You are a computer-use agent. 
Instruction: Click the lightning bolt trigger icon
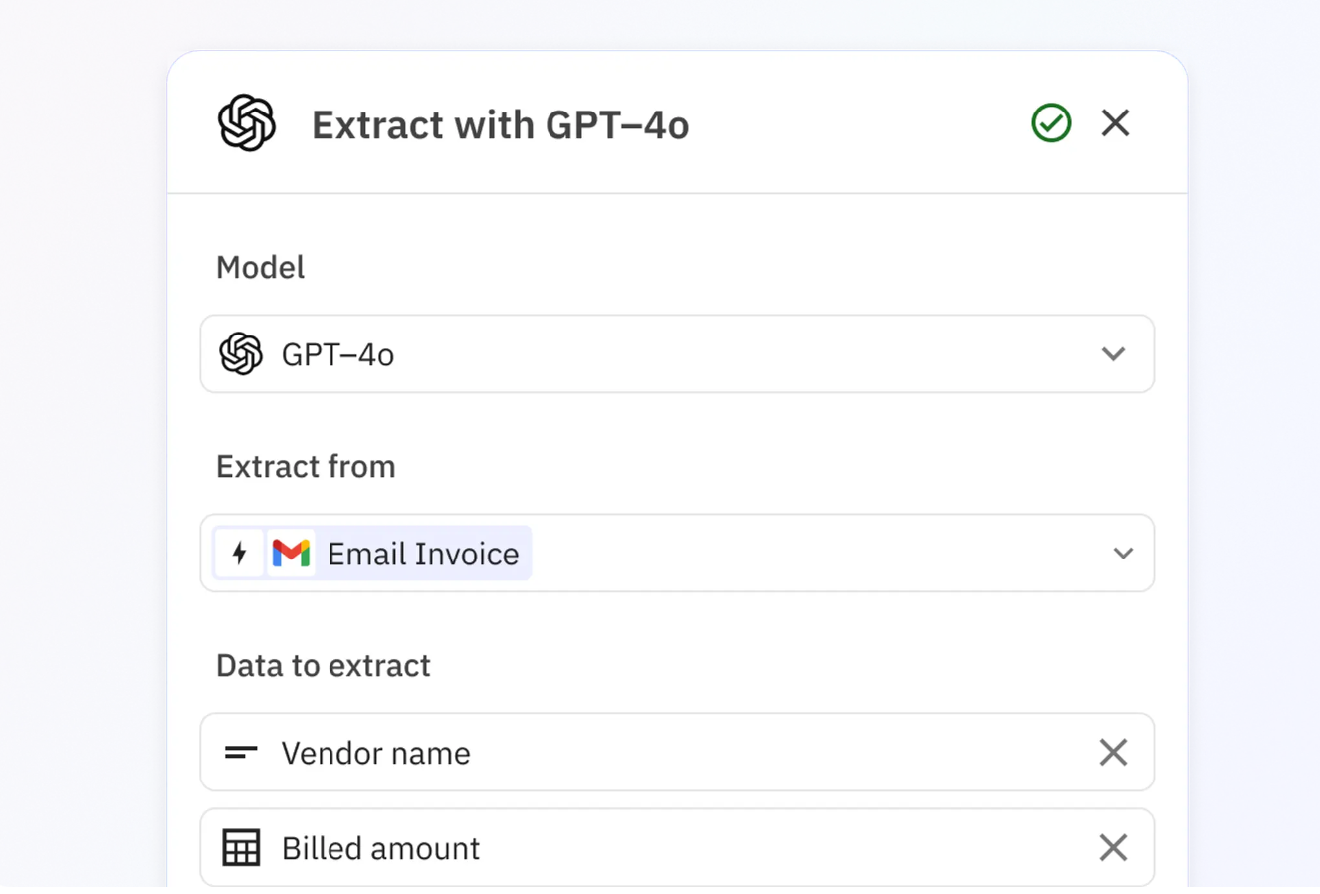coord(239,554)
